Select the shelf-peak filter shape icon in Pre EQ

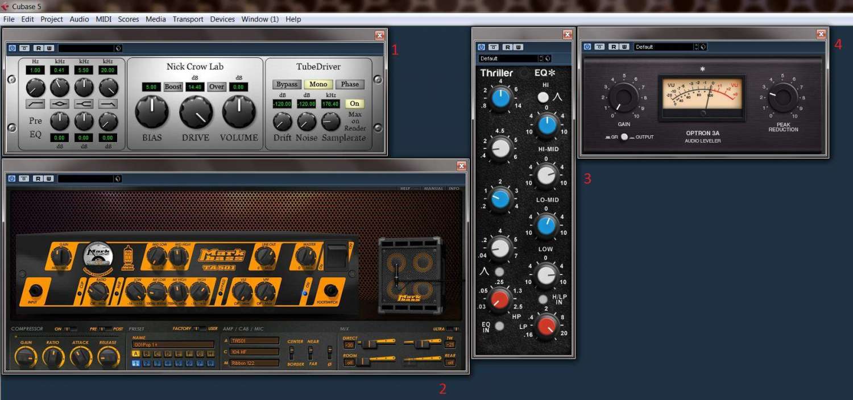(x=84, y=103)
